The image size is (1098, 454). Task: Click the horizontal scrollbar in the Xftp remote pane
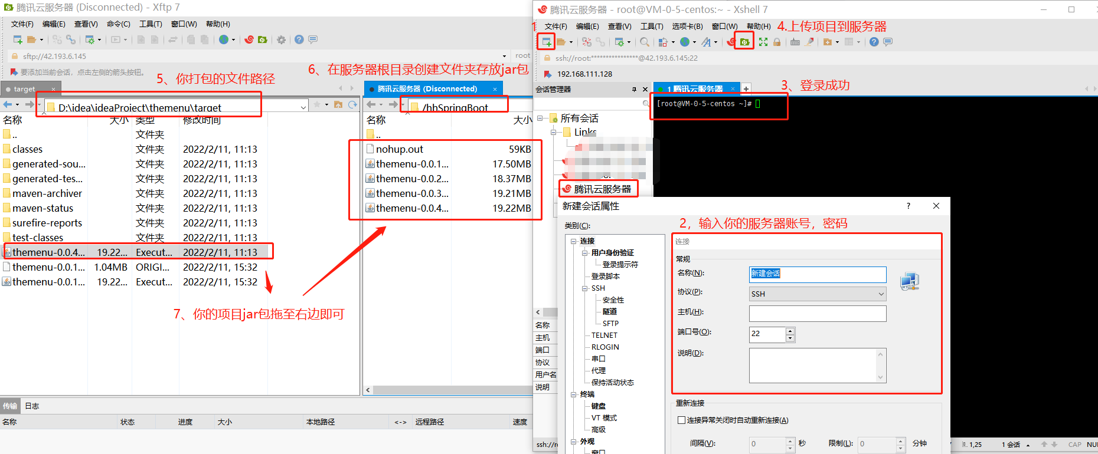tap(452, 390)
